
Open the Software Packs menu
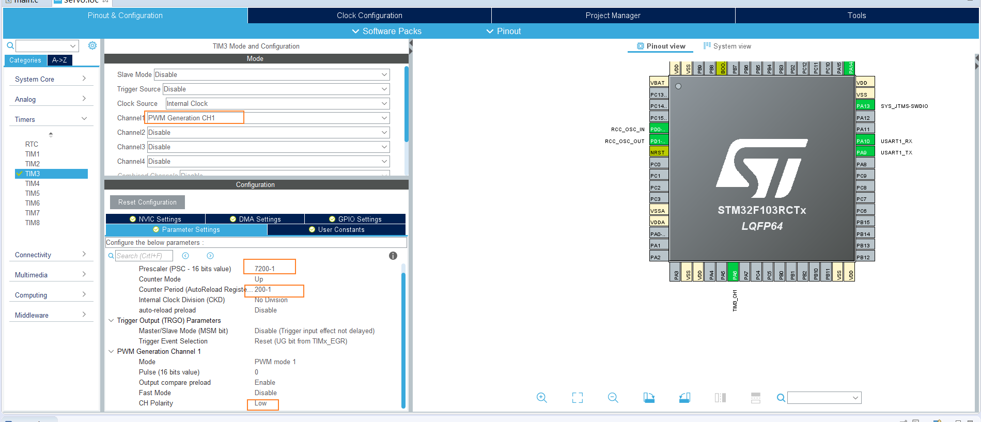coord(386,31)
